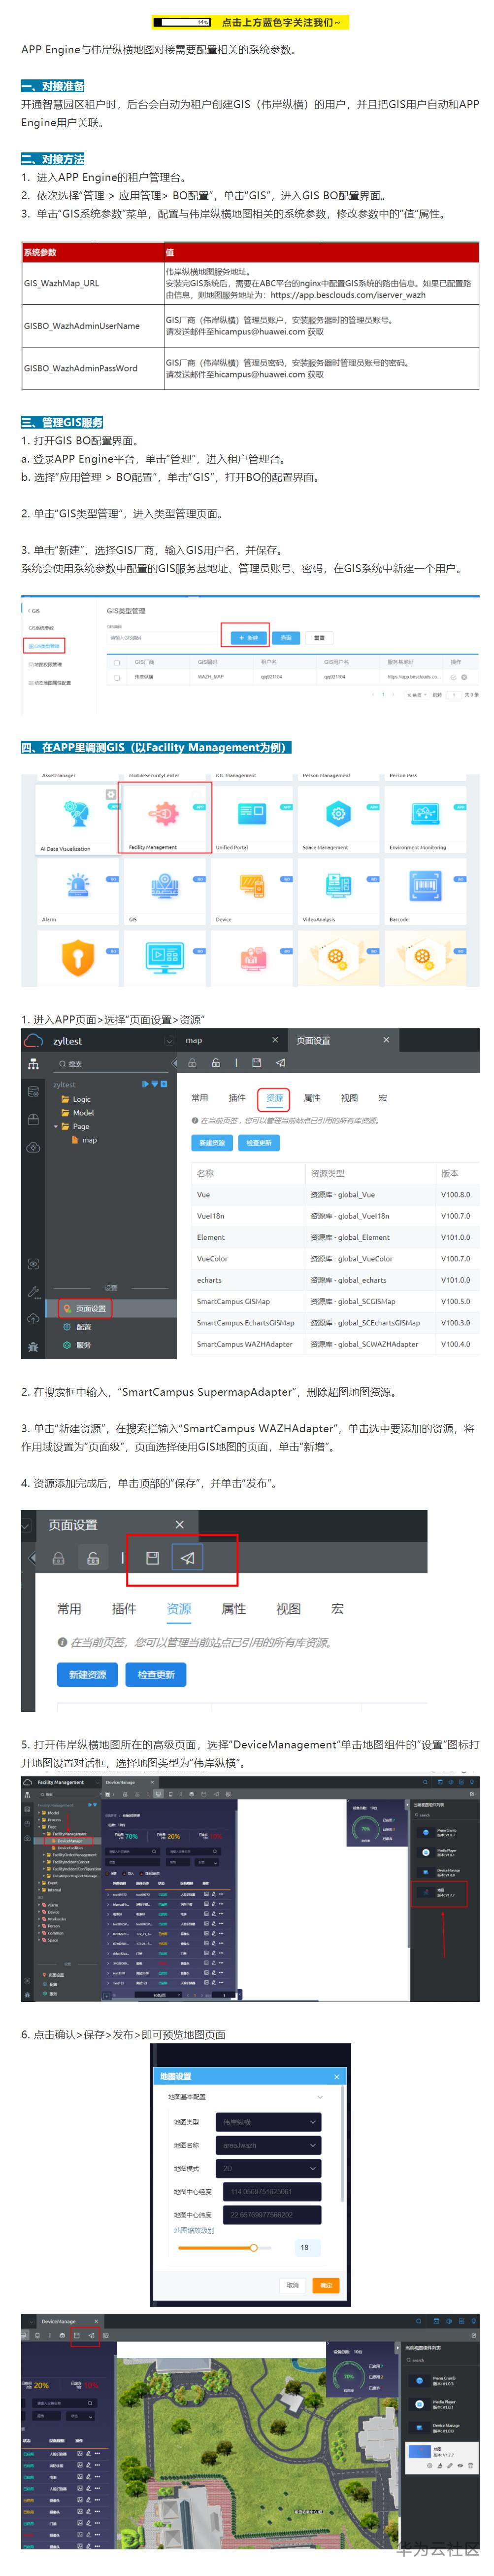
Task: Click the cloud logo beside zyltest
Action: pyautogui.click(x=33, y=1040)
